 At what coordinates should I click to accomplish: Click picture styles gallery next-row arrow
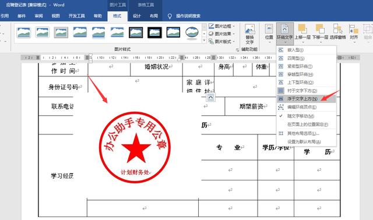[204, 34]
